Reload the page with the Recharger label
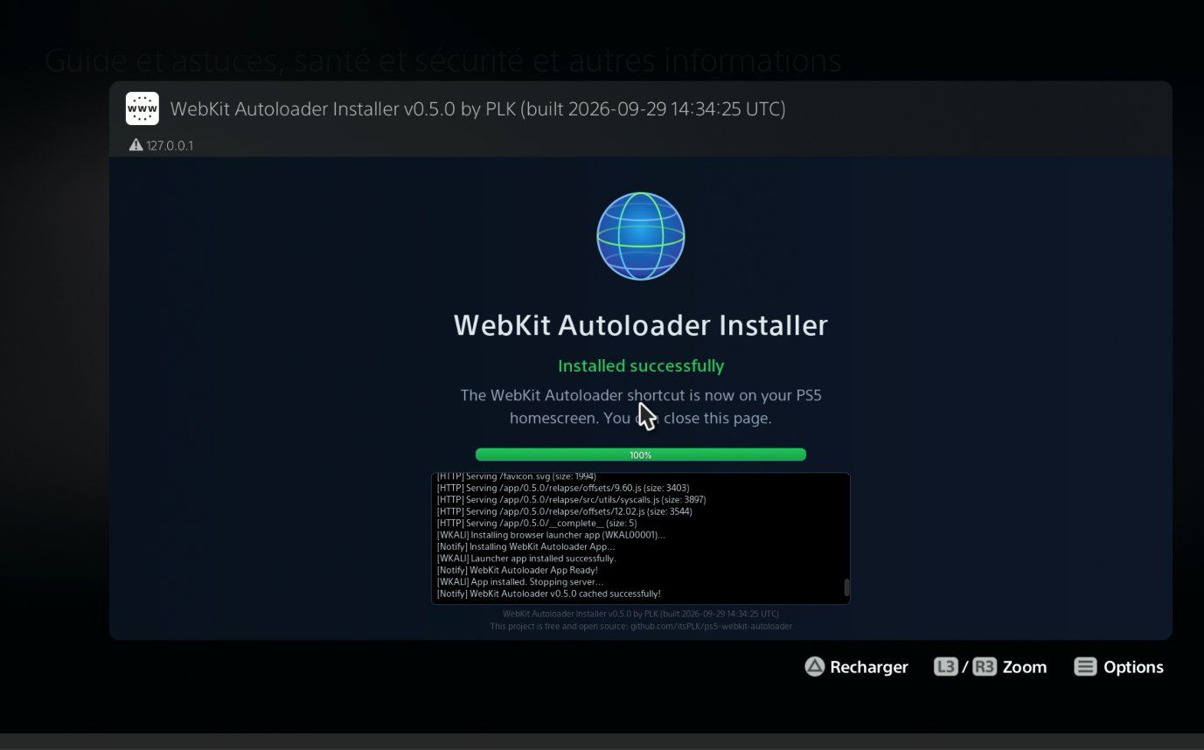The width and height of the screenshot is (1204, 750). point(869,667)
